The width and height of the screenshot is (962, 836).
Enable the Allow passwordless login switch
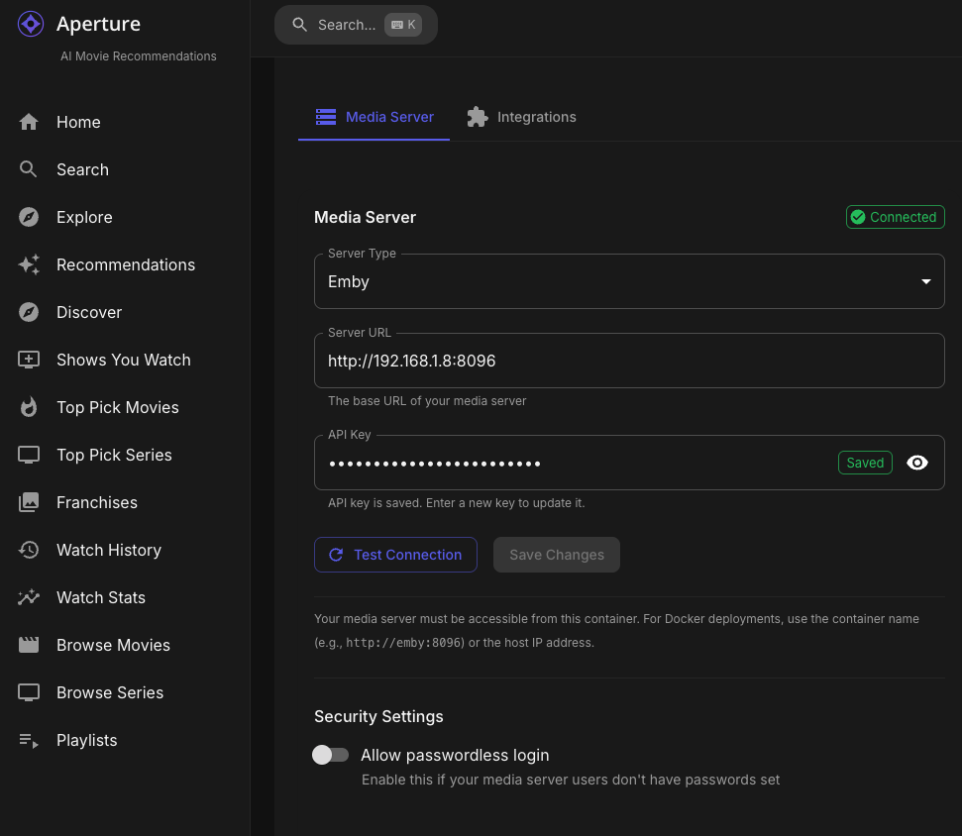(x=331, y=755)
